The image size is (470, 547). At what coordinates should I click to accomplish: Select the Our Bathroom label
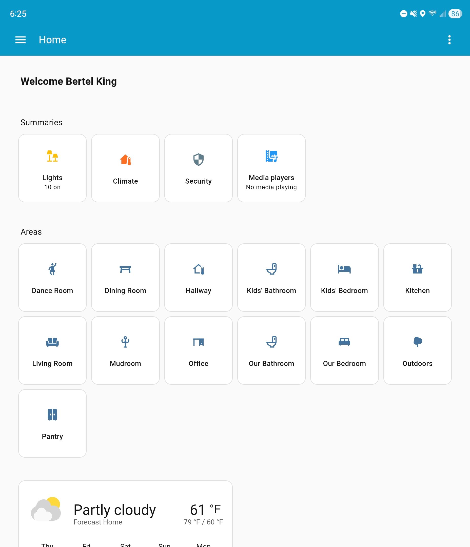(271, 363)
